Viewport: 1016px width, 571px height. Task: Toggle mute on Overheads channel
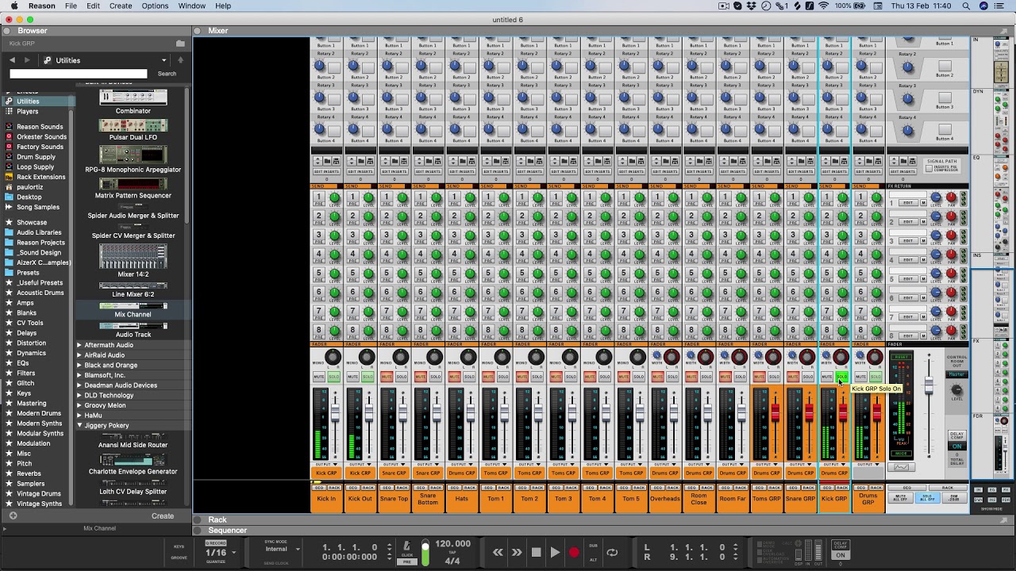pyautogui.click(x=657, y=377)
